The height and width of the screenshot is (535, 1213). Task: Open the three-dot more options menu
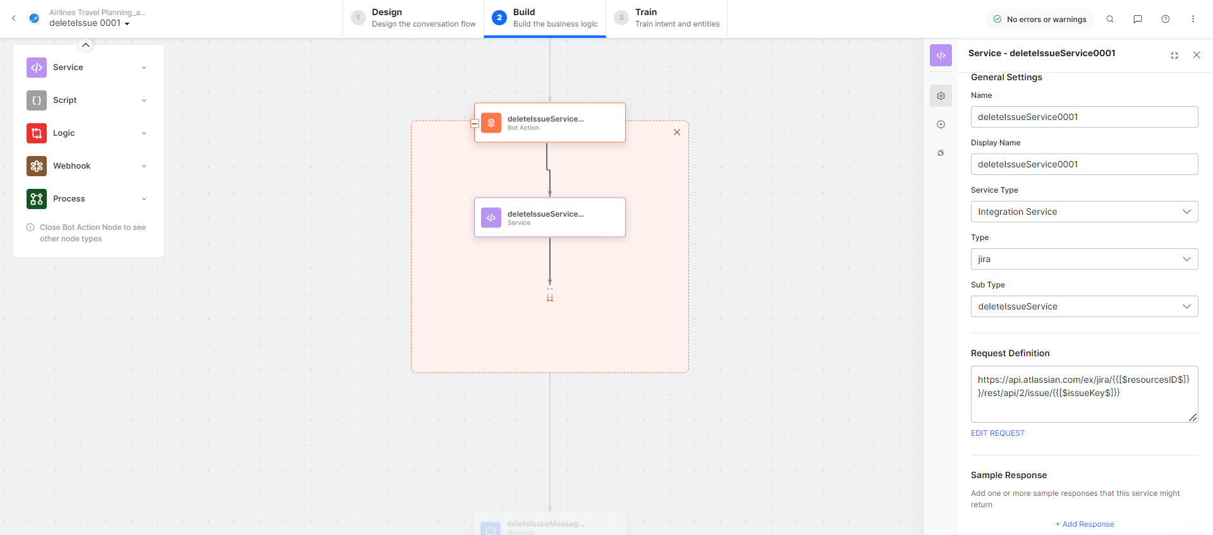point(1193,19)
